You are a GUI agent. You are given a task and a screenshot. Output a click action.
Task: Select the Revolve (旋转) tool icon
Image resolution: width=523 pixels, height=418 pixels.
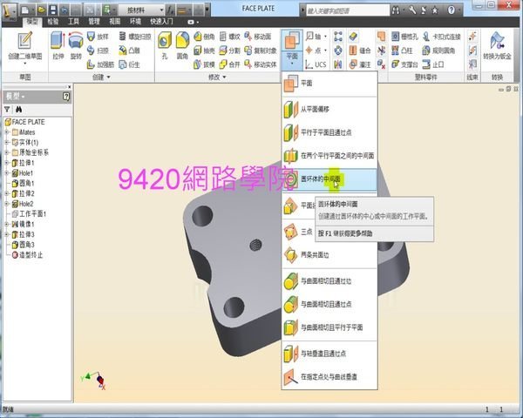click(76, 41)
